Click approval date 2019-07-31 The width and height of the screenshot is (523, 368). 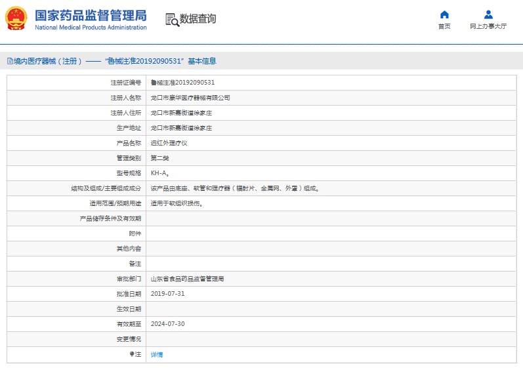167,294
